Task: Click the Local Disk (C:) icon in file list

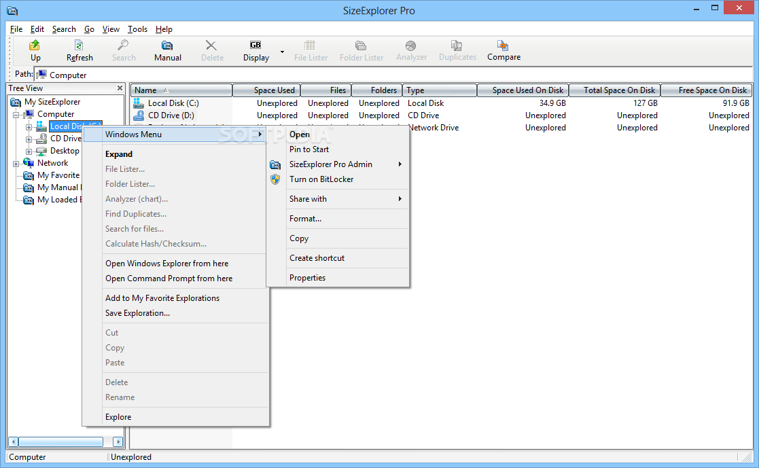Action: (139, 103)
